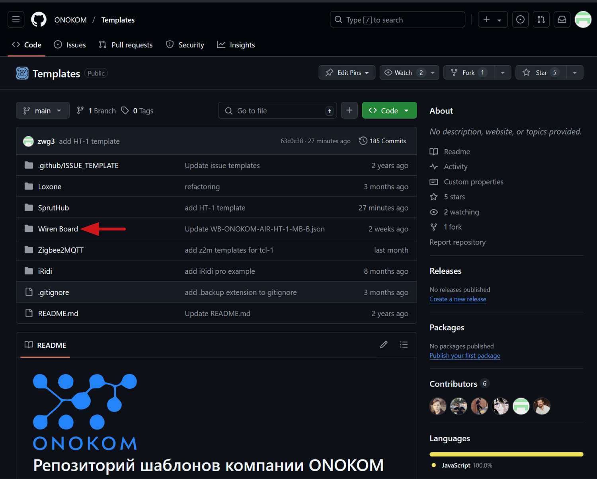The height and width of the screenshot is (479, 597).
Task: Click Create a new release link
Action: tap(458, 299)
